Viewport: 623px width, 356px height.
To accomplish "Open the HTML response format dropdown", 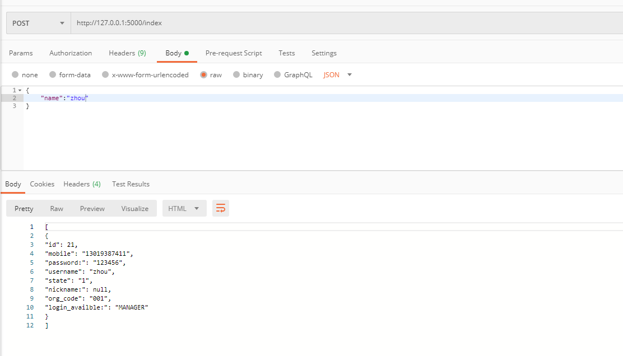I will click(184, 208).
